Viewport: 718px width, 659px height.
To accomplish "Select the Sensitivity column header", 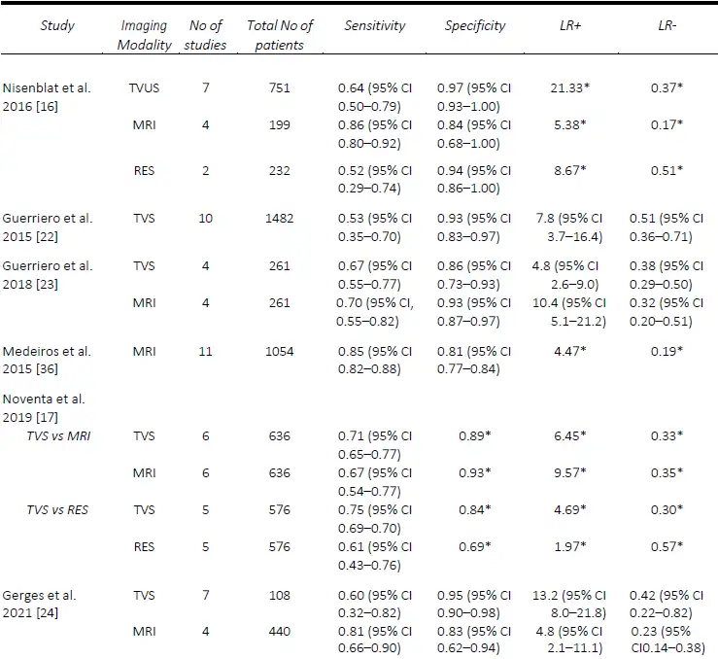I will [375, 26].
